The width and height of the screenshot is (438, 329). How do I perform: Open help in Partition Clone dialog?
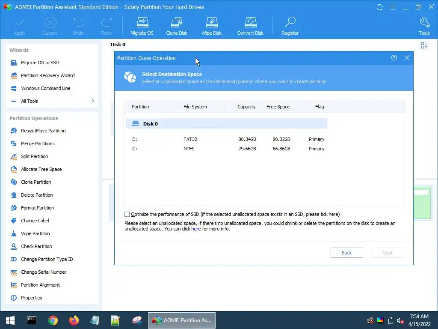coord(394,58)
